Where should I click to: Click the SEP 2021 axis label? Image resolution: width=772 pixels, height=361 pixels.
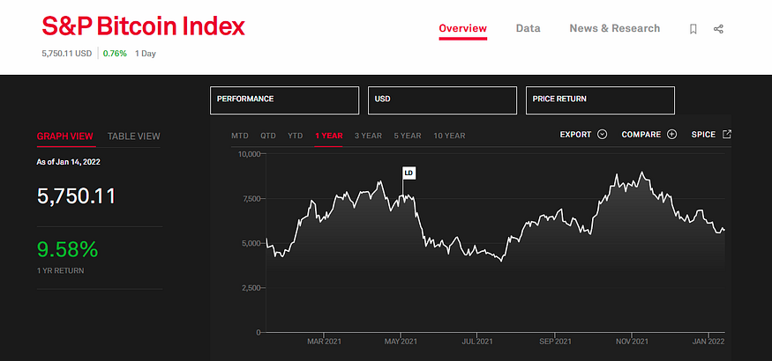[x=554, y=342]
